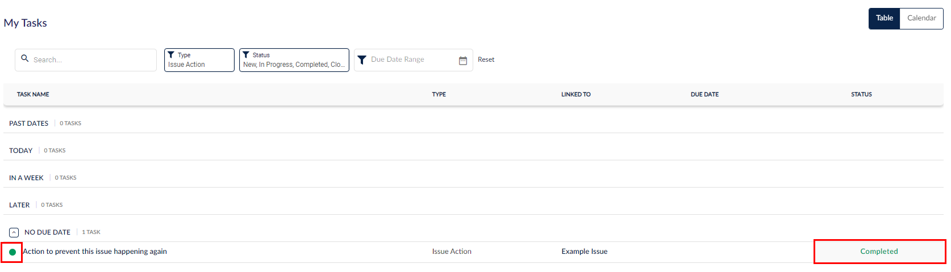
Task: Switch to the Table view
Action: coord(885,18)
